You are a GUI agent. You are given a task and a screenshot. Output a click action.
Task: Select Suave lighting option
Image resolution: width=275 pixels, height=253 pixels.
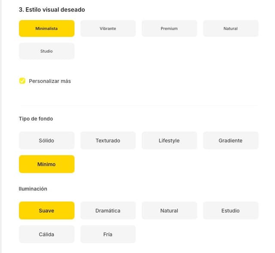point(46,210)
